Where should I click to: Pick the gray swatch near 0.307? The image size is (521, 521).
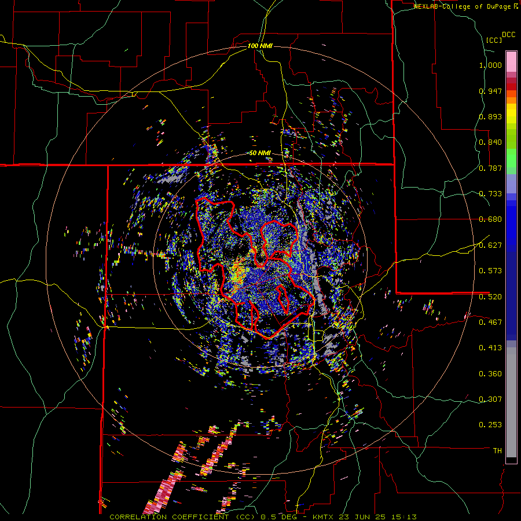[x=511, y=402]
